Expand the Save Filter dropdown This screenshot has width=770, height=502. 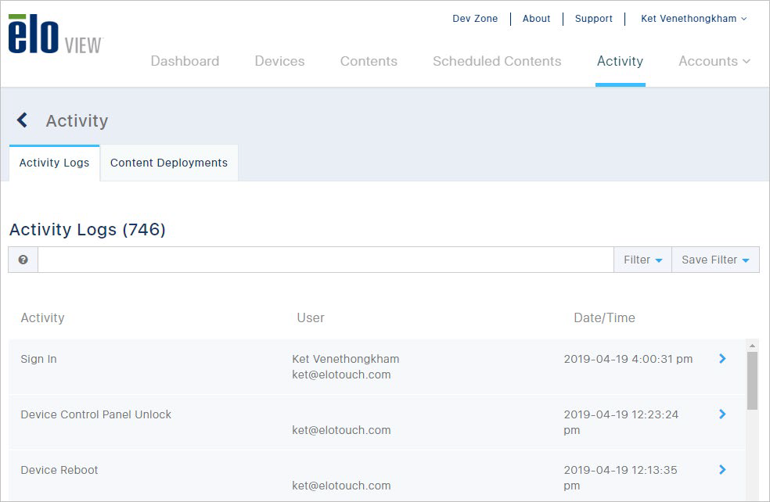tap(715, 260)
